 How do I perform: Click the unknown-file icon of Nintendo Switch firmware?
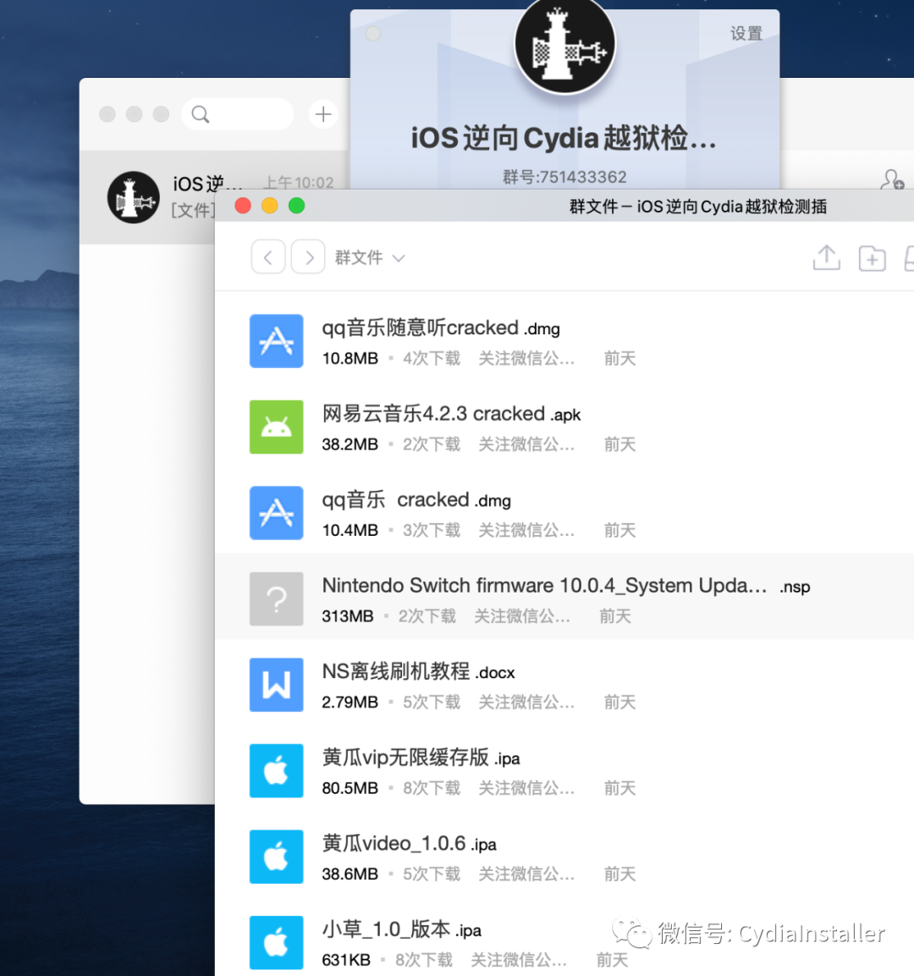tap(276, 598)
